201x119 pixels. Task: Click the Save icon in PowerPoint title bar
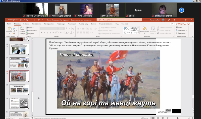pos(27,20)
